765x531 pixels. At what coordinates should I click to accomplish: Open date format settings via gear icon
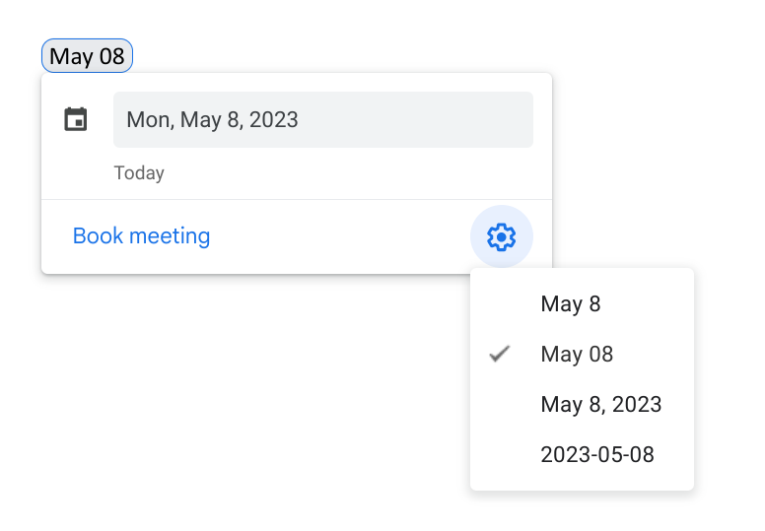coord(502,236)
